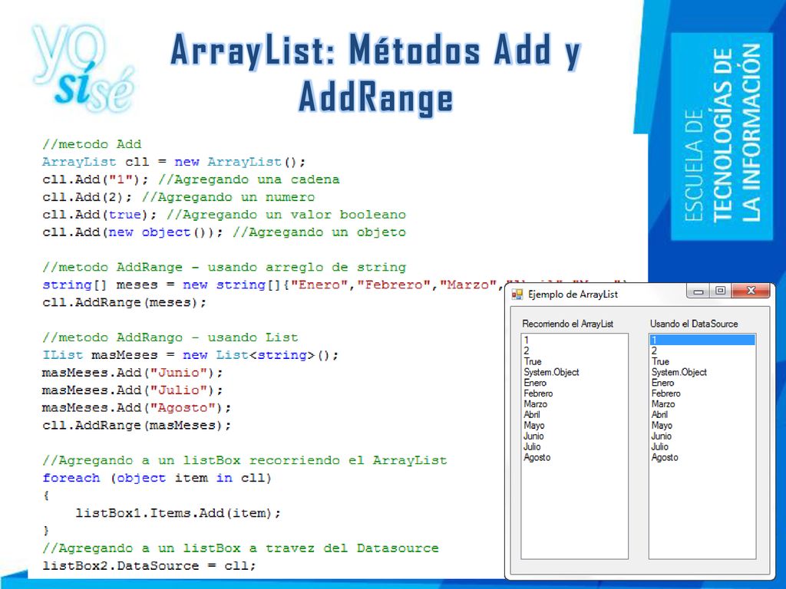Select 'Febrero' in Recorriendo el ArrayList list
The image size is (786, 589).
click(538, 393)
